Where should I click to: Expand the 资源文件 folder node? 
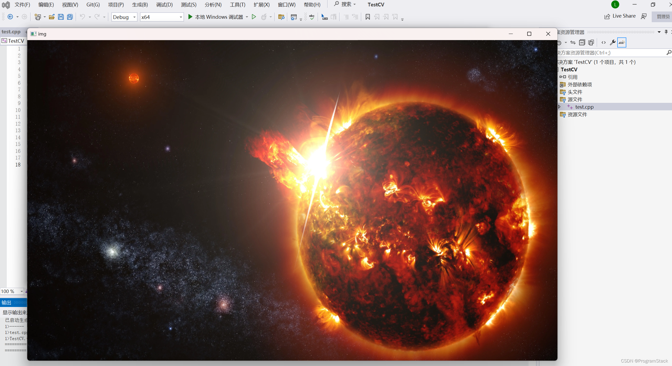point(560,114)
